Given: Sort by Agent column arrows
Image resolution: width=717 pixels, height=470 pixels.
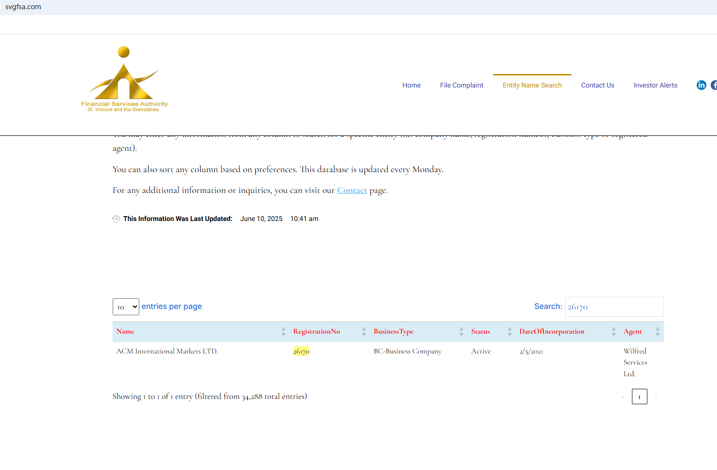Looking at the screenshot, I should [x=658, y=332].
